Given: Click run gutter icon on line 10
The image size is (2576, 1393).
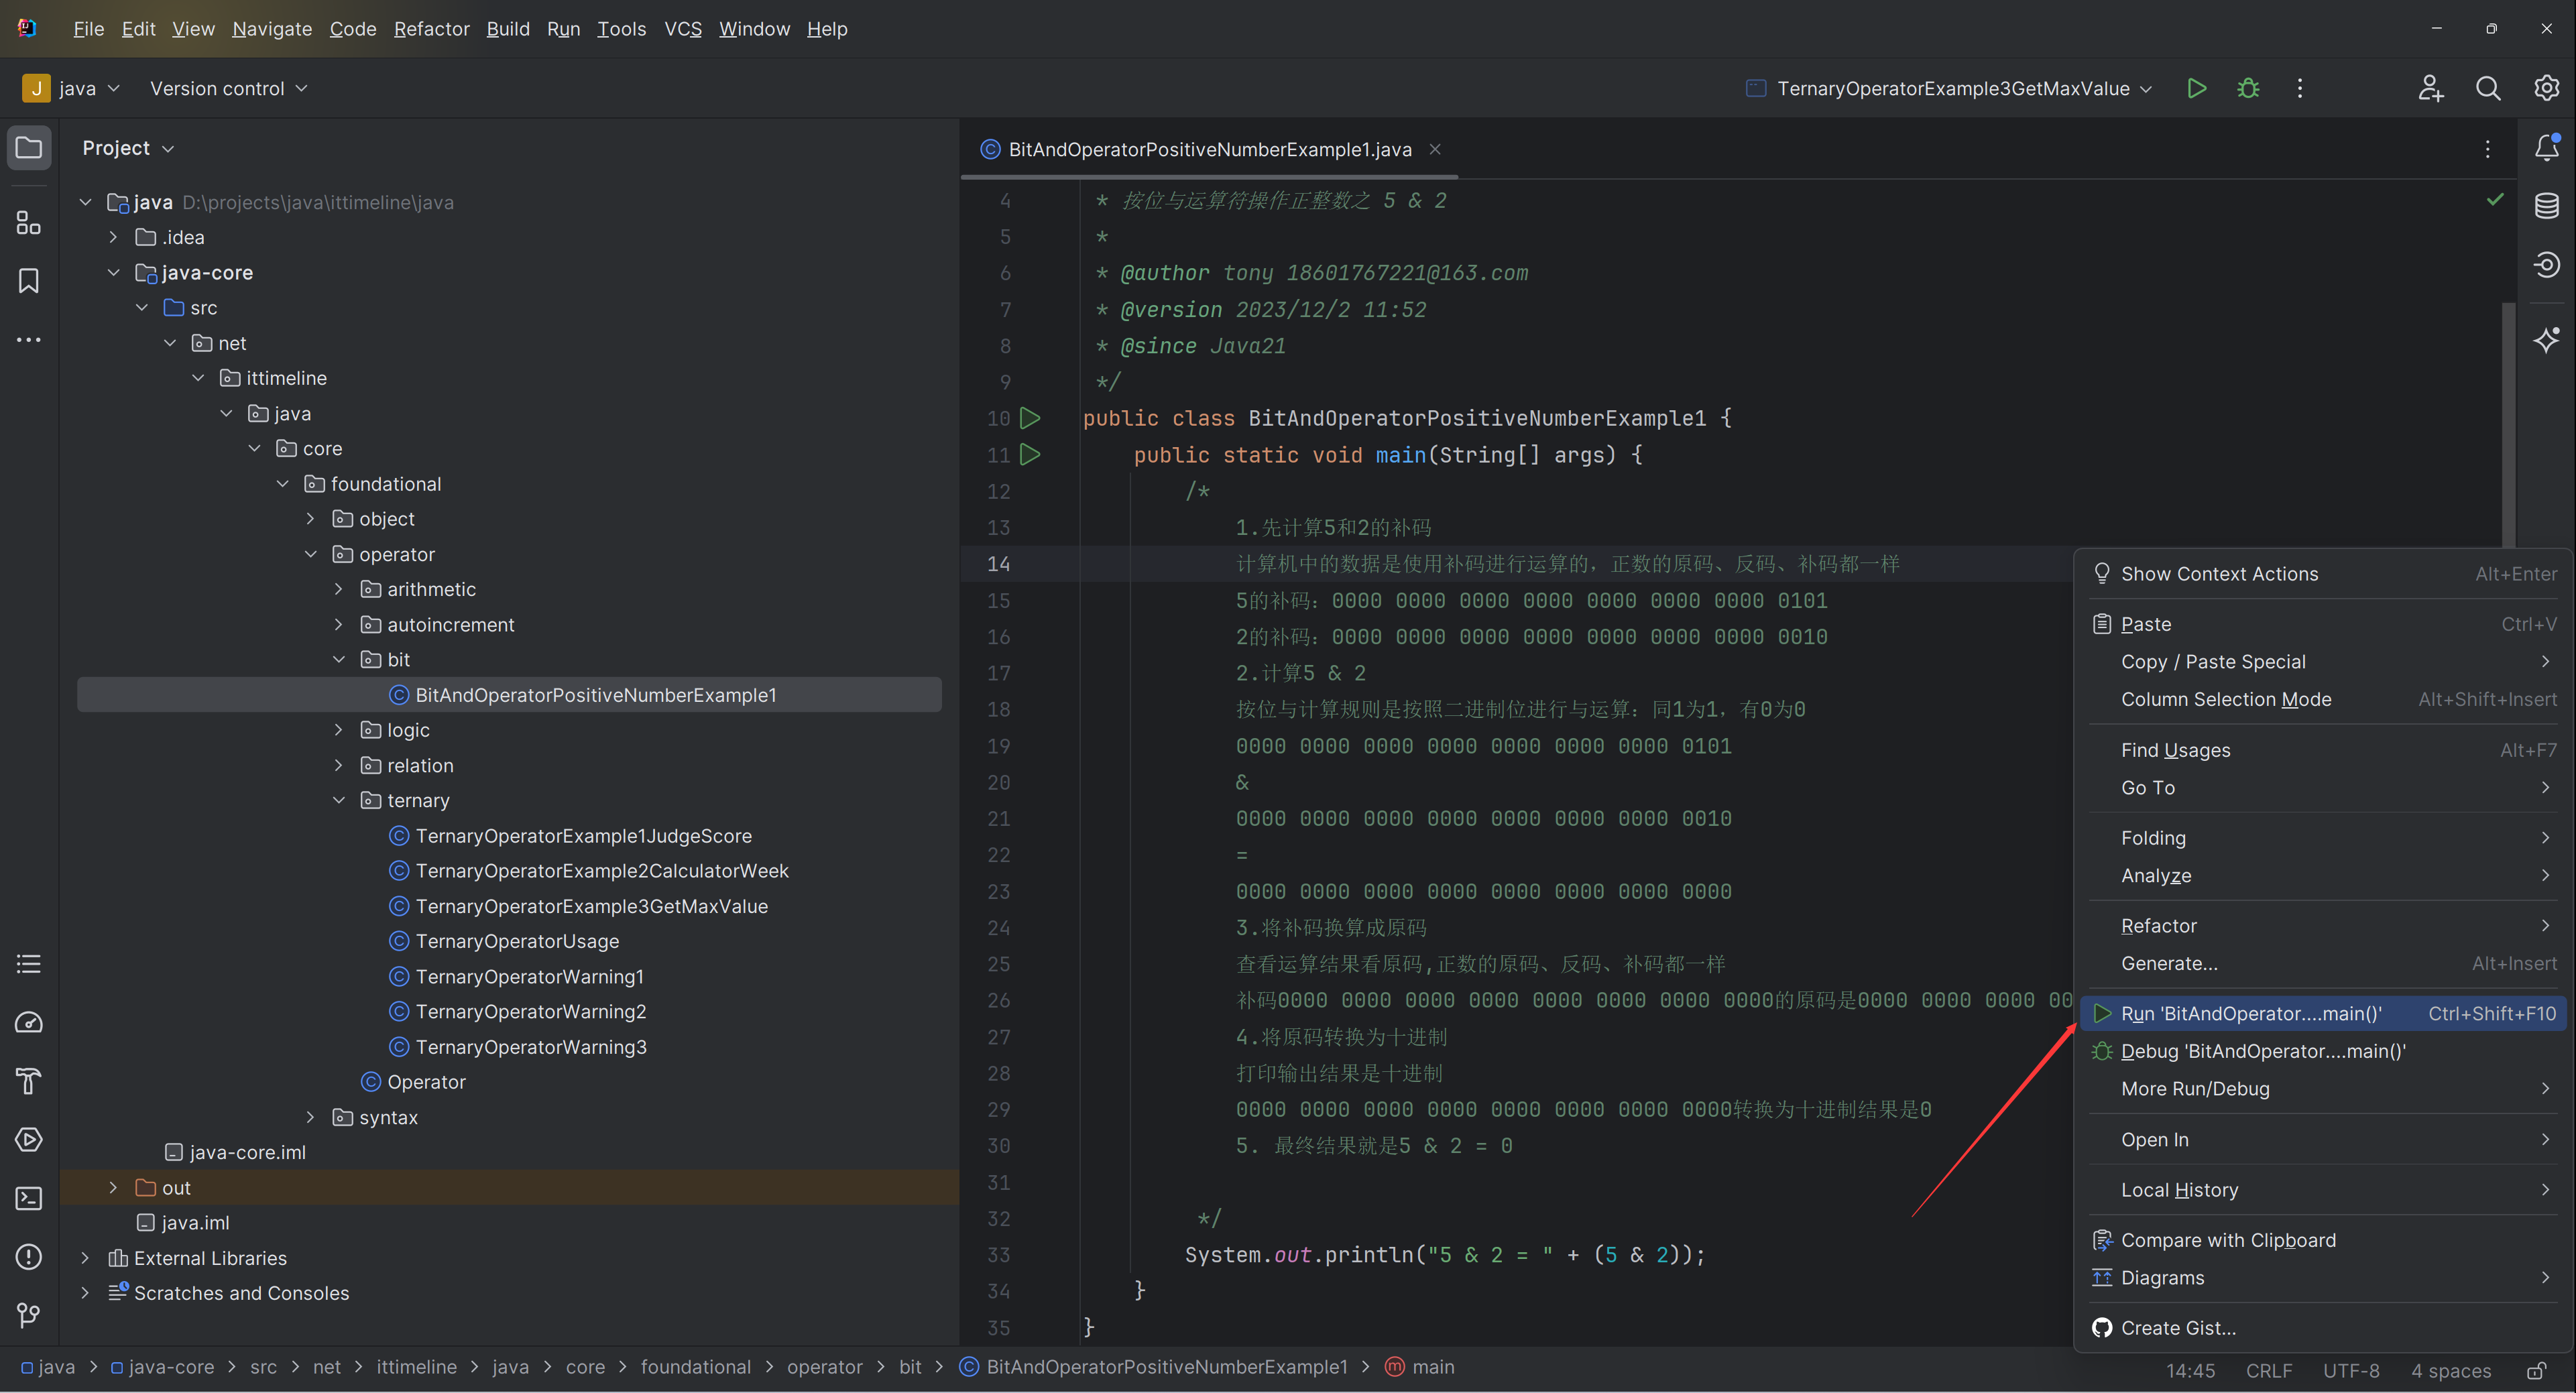Looking at the screenshot, I should 1030,418.
